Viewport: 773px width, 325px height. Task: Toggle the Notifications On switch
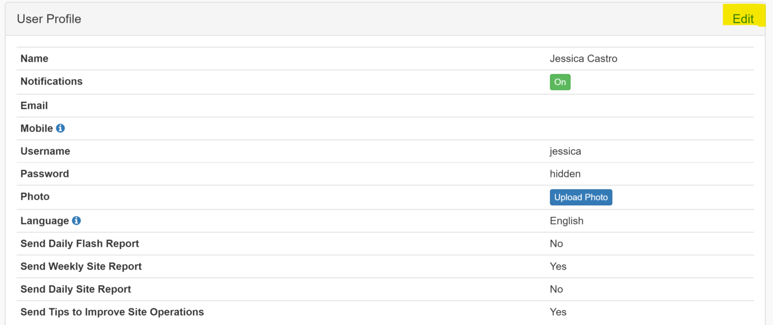(560, 82)
